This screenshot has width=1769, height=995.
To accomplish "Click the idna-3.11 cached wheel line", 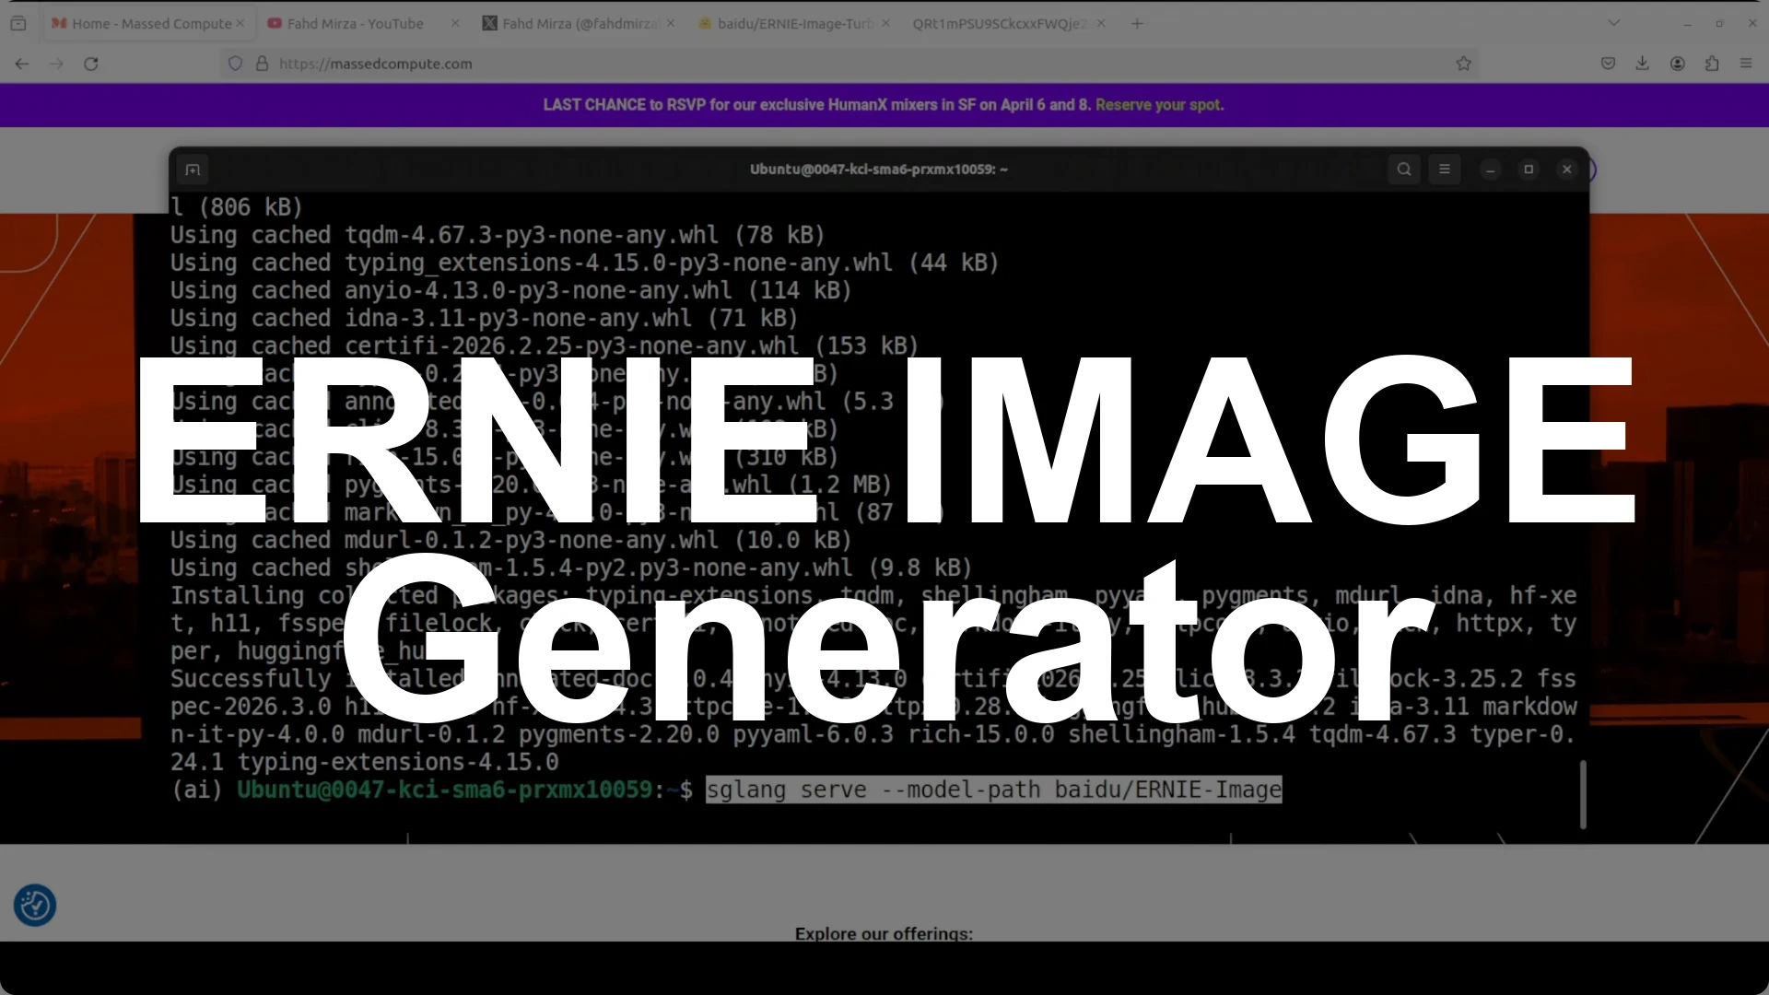I will coord(484,318).
